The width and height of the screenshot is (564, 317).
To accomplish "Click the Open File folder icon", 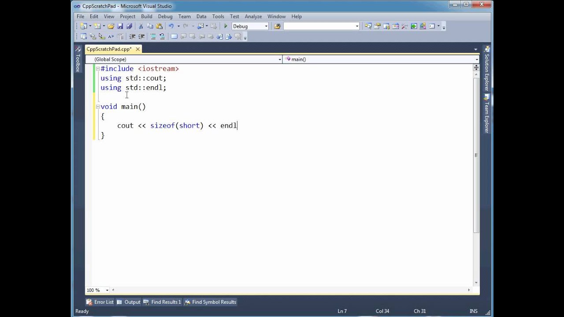I will click(x=111, y=26).
